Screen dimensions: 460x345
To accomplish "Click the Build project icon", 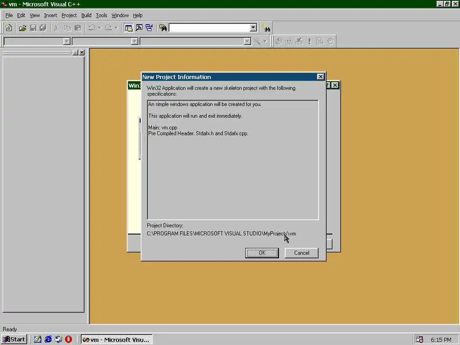I will pyautogui.click(x=289, y=41).
